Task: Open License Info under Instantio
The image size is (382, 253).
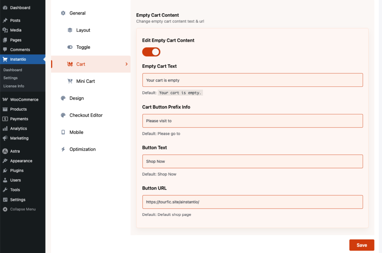Action: (14, 86)
